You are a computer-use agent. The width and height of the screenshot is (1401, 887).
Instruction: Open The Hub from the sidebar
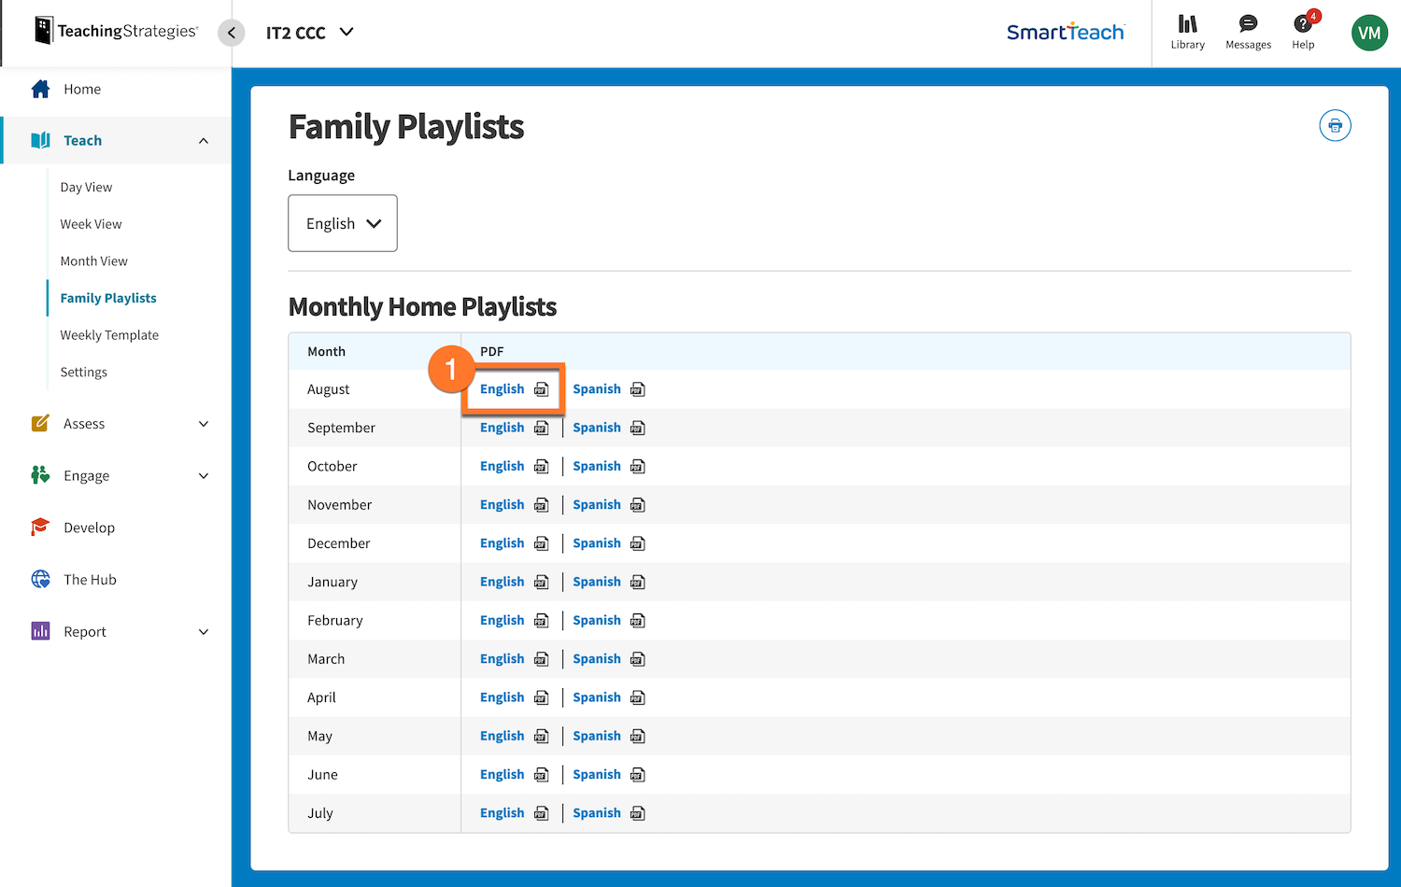coord(41,579)
